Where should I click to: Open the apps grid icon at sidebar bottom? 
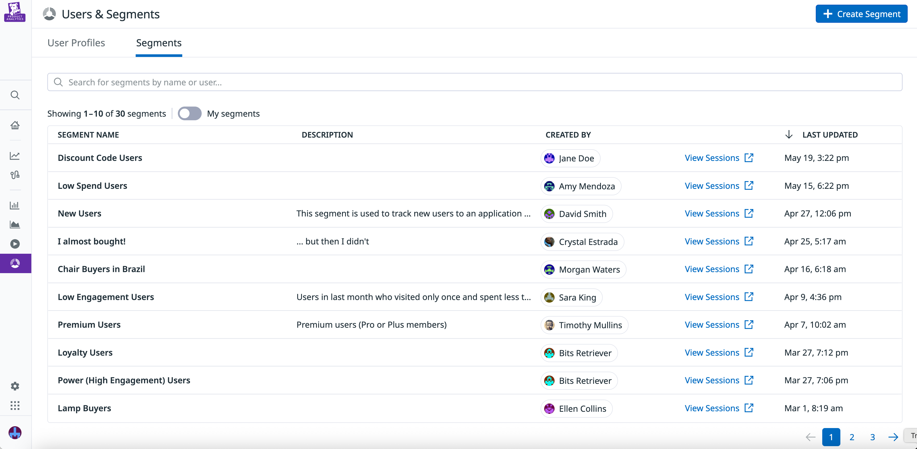[x=15, y=406]
